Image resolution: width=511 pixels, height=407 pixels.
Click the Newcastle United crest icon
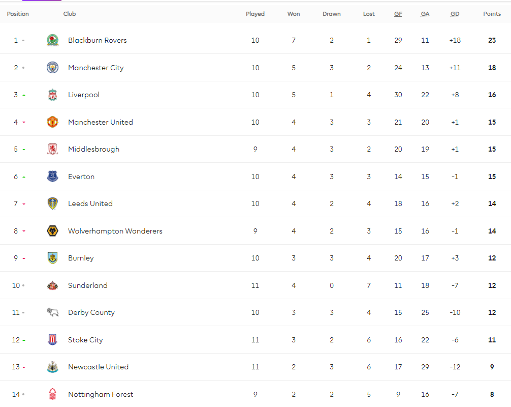pos(52,367)
